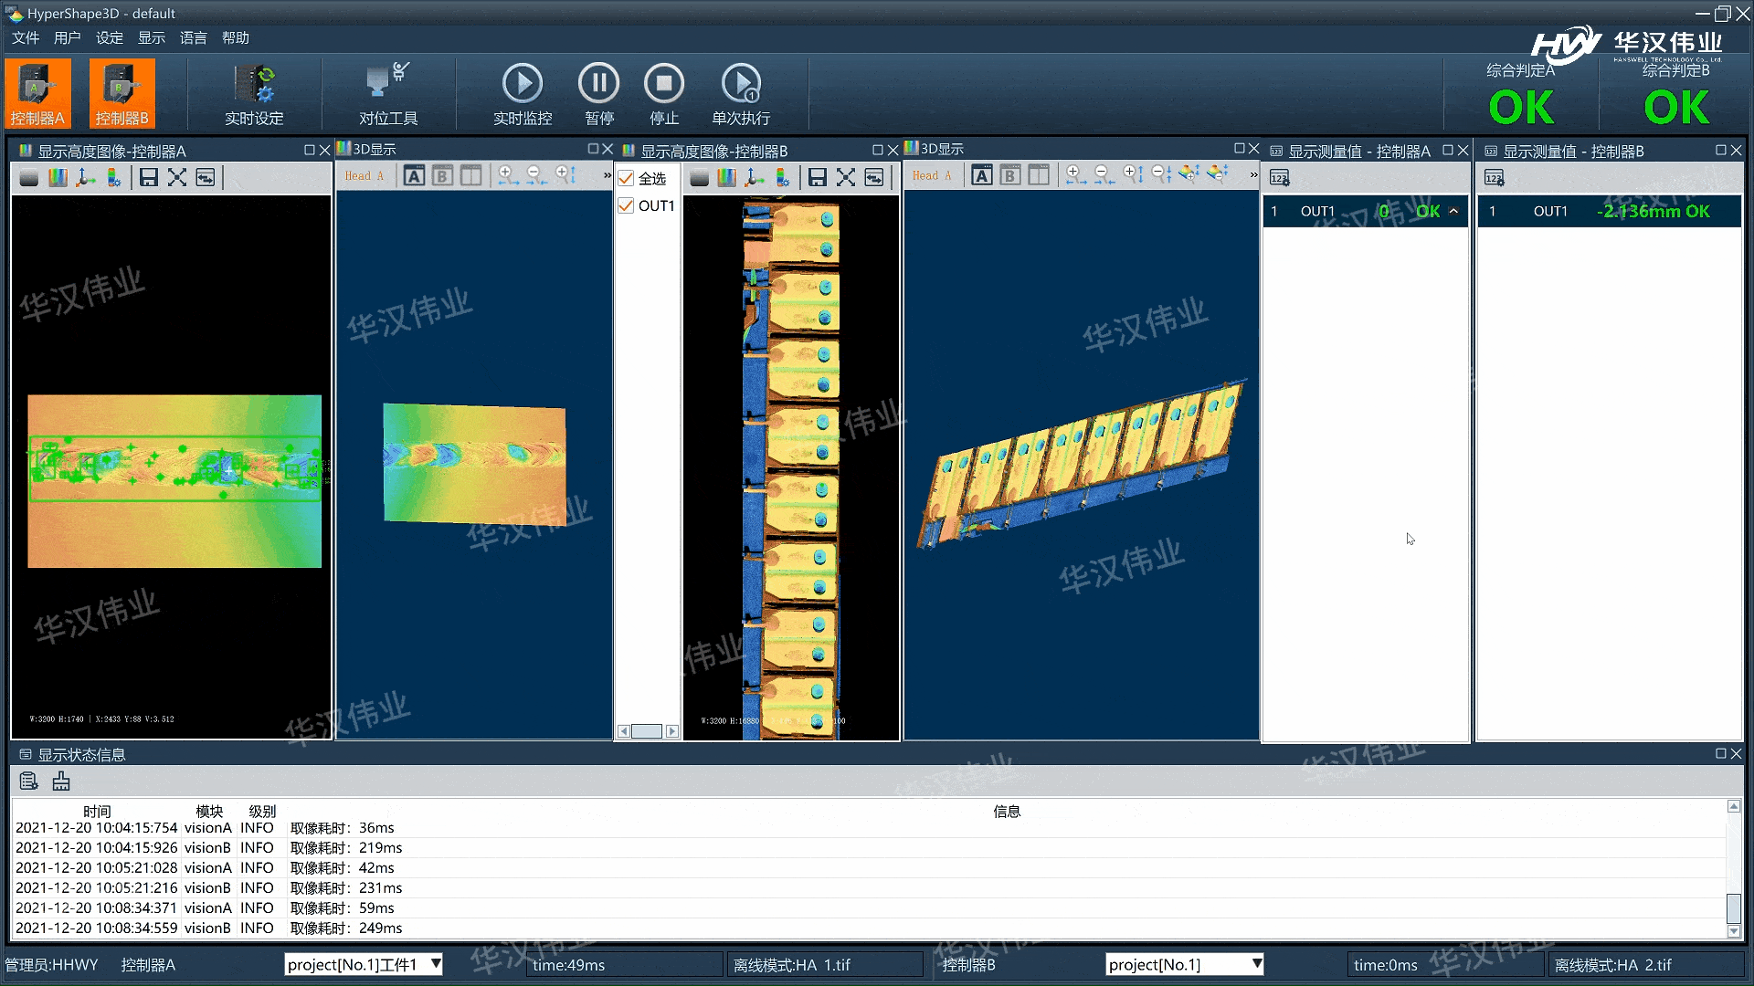Zoom out horizontally in left 3D display
The image size is (1754, 986).
coord(536,175)
